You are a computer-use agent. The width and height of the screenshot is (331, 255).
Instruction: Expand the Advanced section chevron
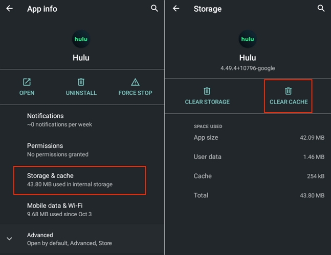(x=9, y=239)
